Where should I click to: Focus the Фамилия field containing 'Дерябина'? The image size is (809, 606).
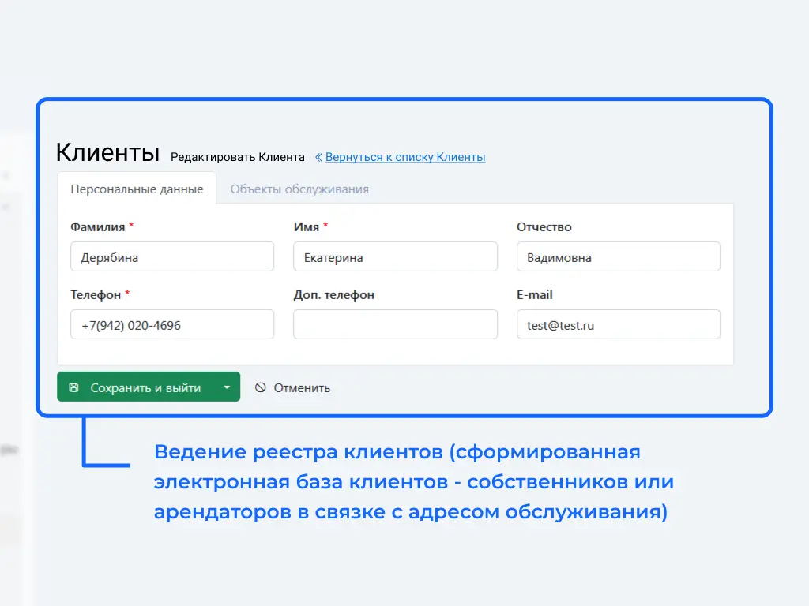pos(172,257)
